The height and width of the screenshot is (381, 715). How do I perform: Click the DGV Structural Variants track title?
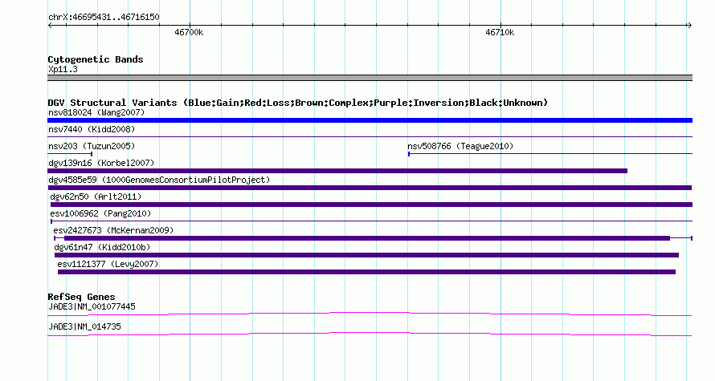point(298,103)
